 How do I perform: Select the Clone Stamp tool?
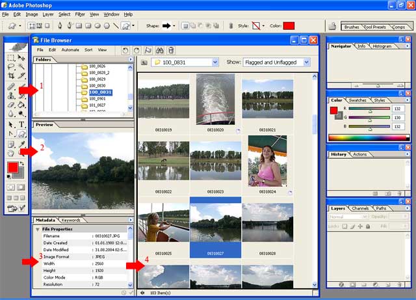[11, 96]
